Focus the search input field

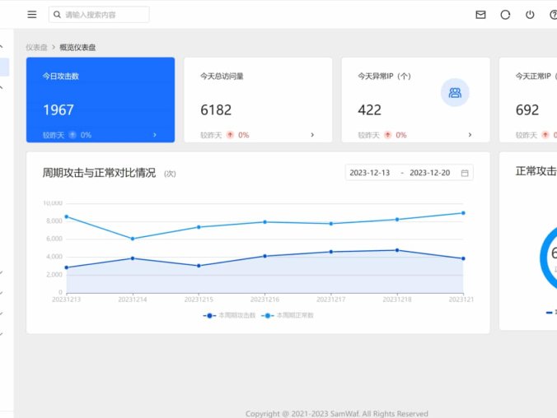coord(99,15)
